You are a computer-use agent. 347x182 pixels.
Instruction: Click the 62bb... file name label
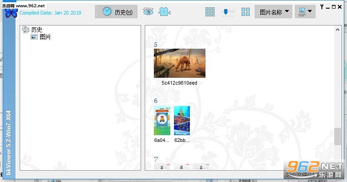click(182, 140)
